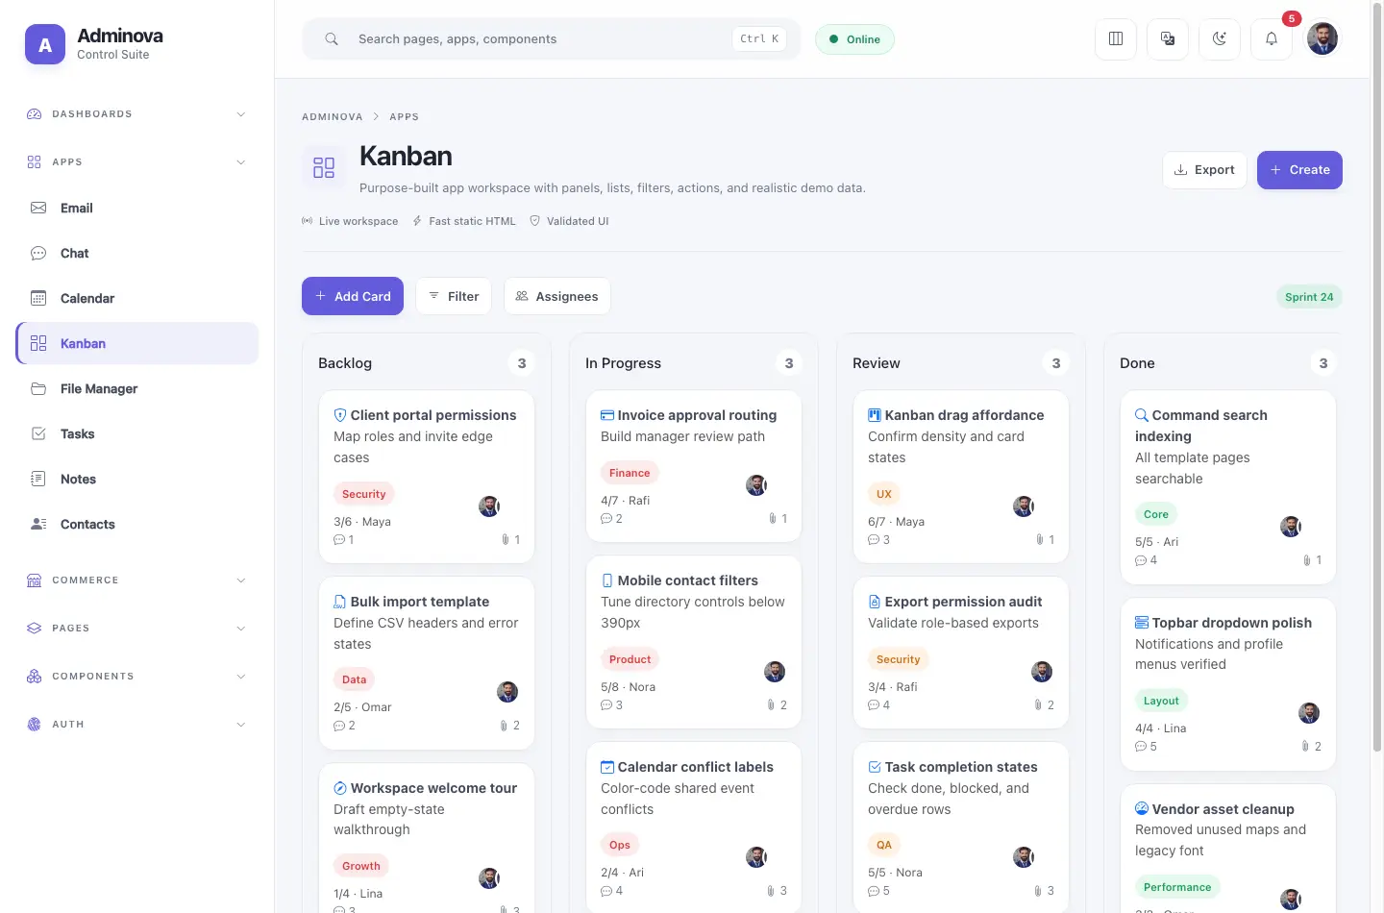This screenshot has height=913, width=1384.
Task: Open user profile avatar in topbar
Action: click(1322, 38)
